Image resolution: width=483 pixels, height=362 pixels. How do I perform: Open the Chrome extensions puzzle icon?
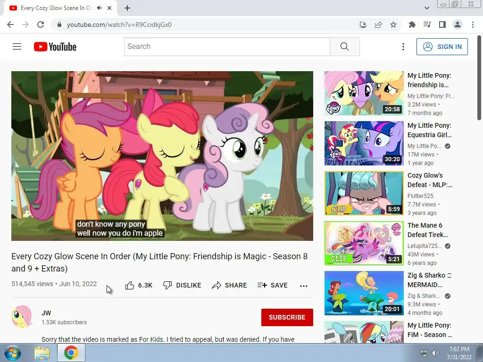[x=412, y=25]
